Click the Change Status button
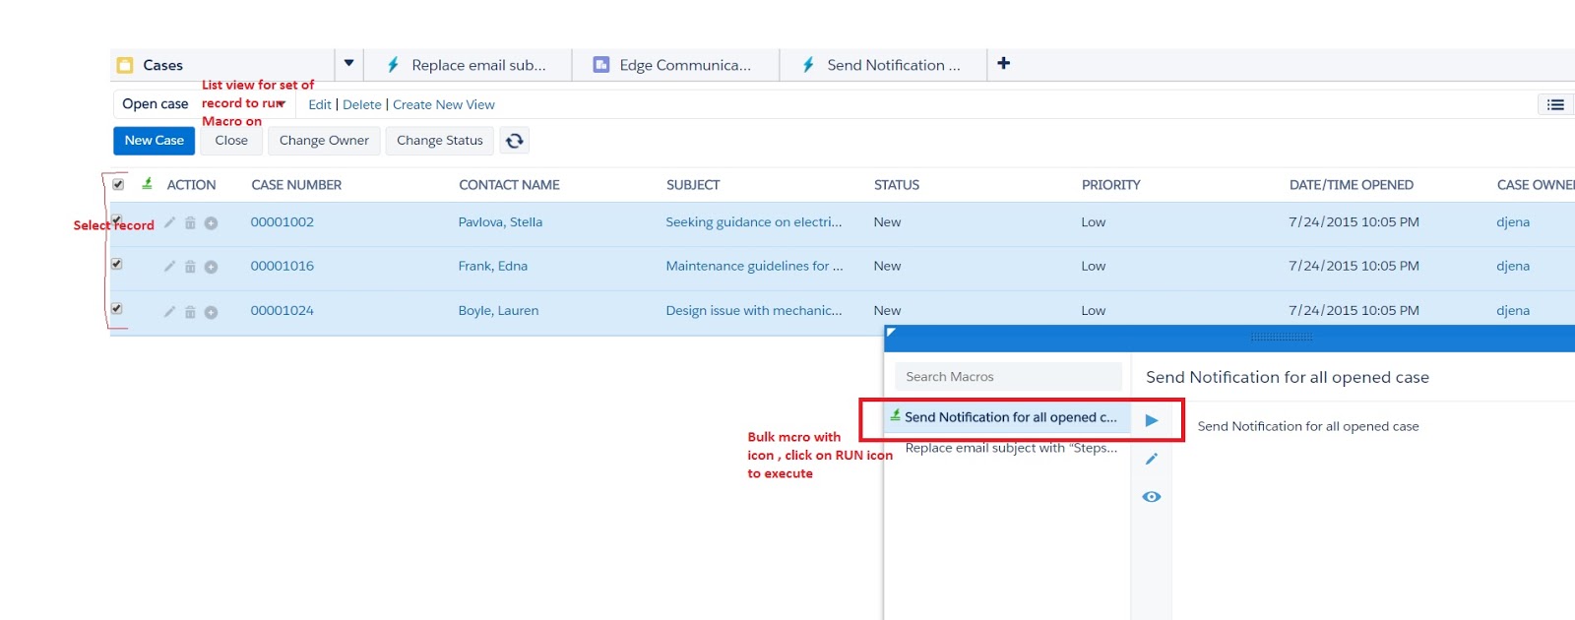 [x=439, y=141]
